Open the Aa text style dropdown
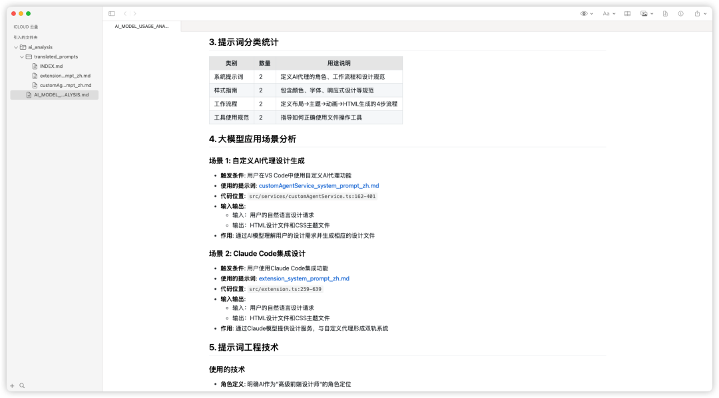Screen dimensions: 719x398 point(608,13)
